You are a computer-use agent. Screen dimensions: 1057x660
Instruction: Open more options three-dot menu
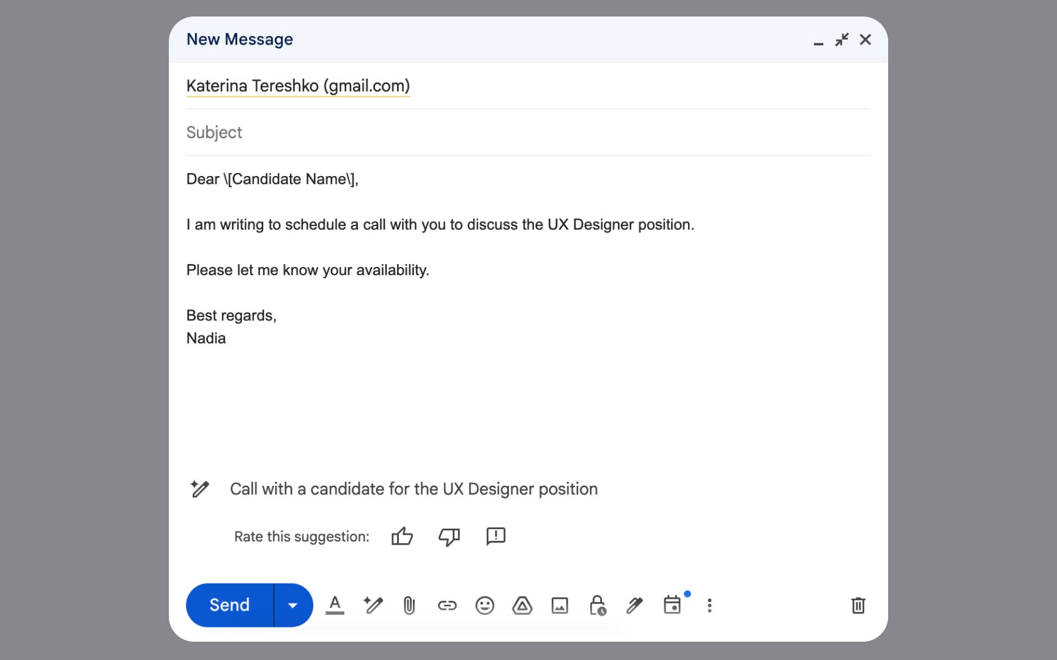tap(710, 605)
